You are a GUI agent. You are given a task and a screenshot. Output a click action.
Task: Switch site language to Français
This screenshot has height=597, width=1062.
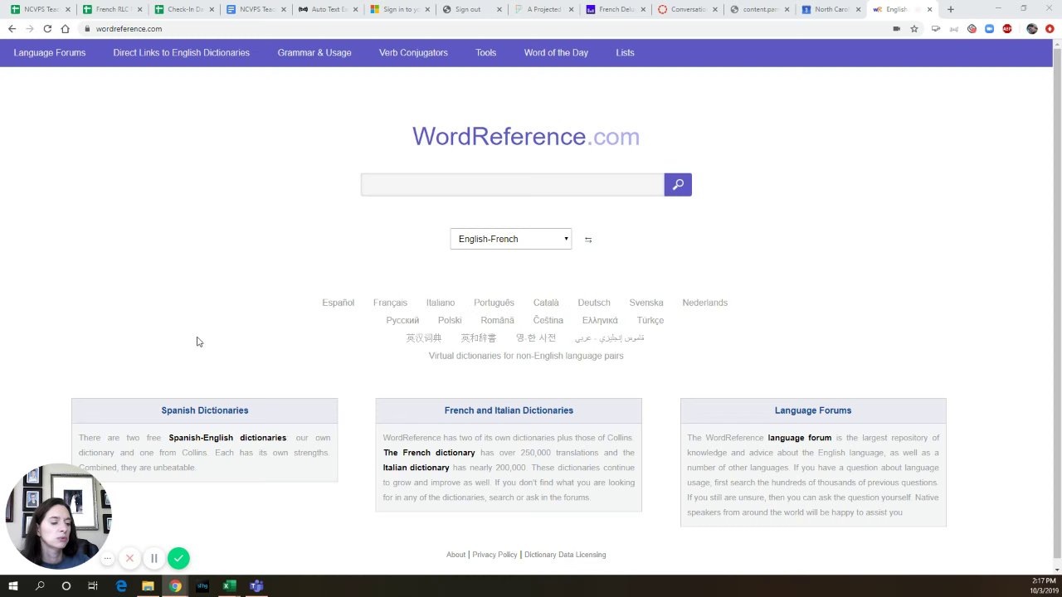click(x=390, y=303)
